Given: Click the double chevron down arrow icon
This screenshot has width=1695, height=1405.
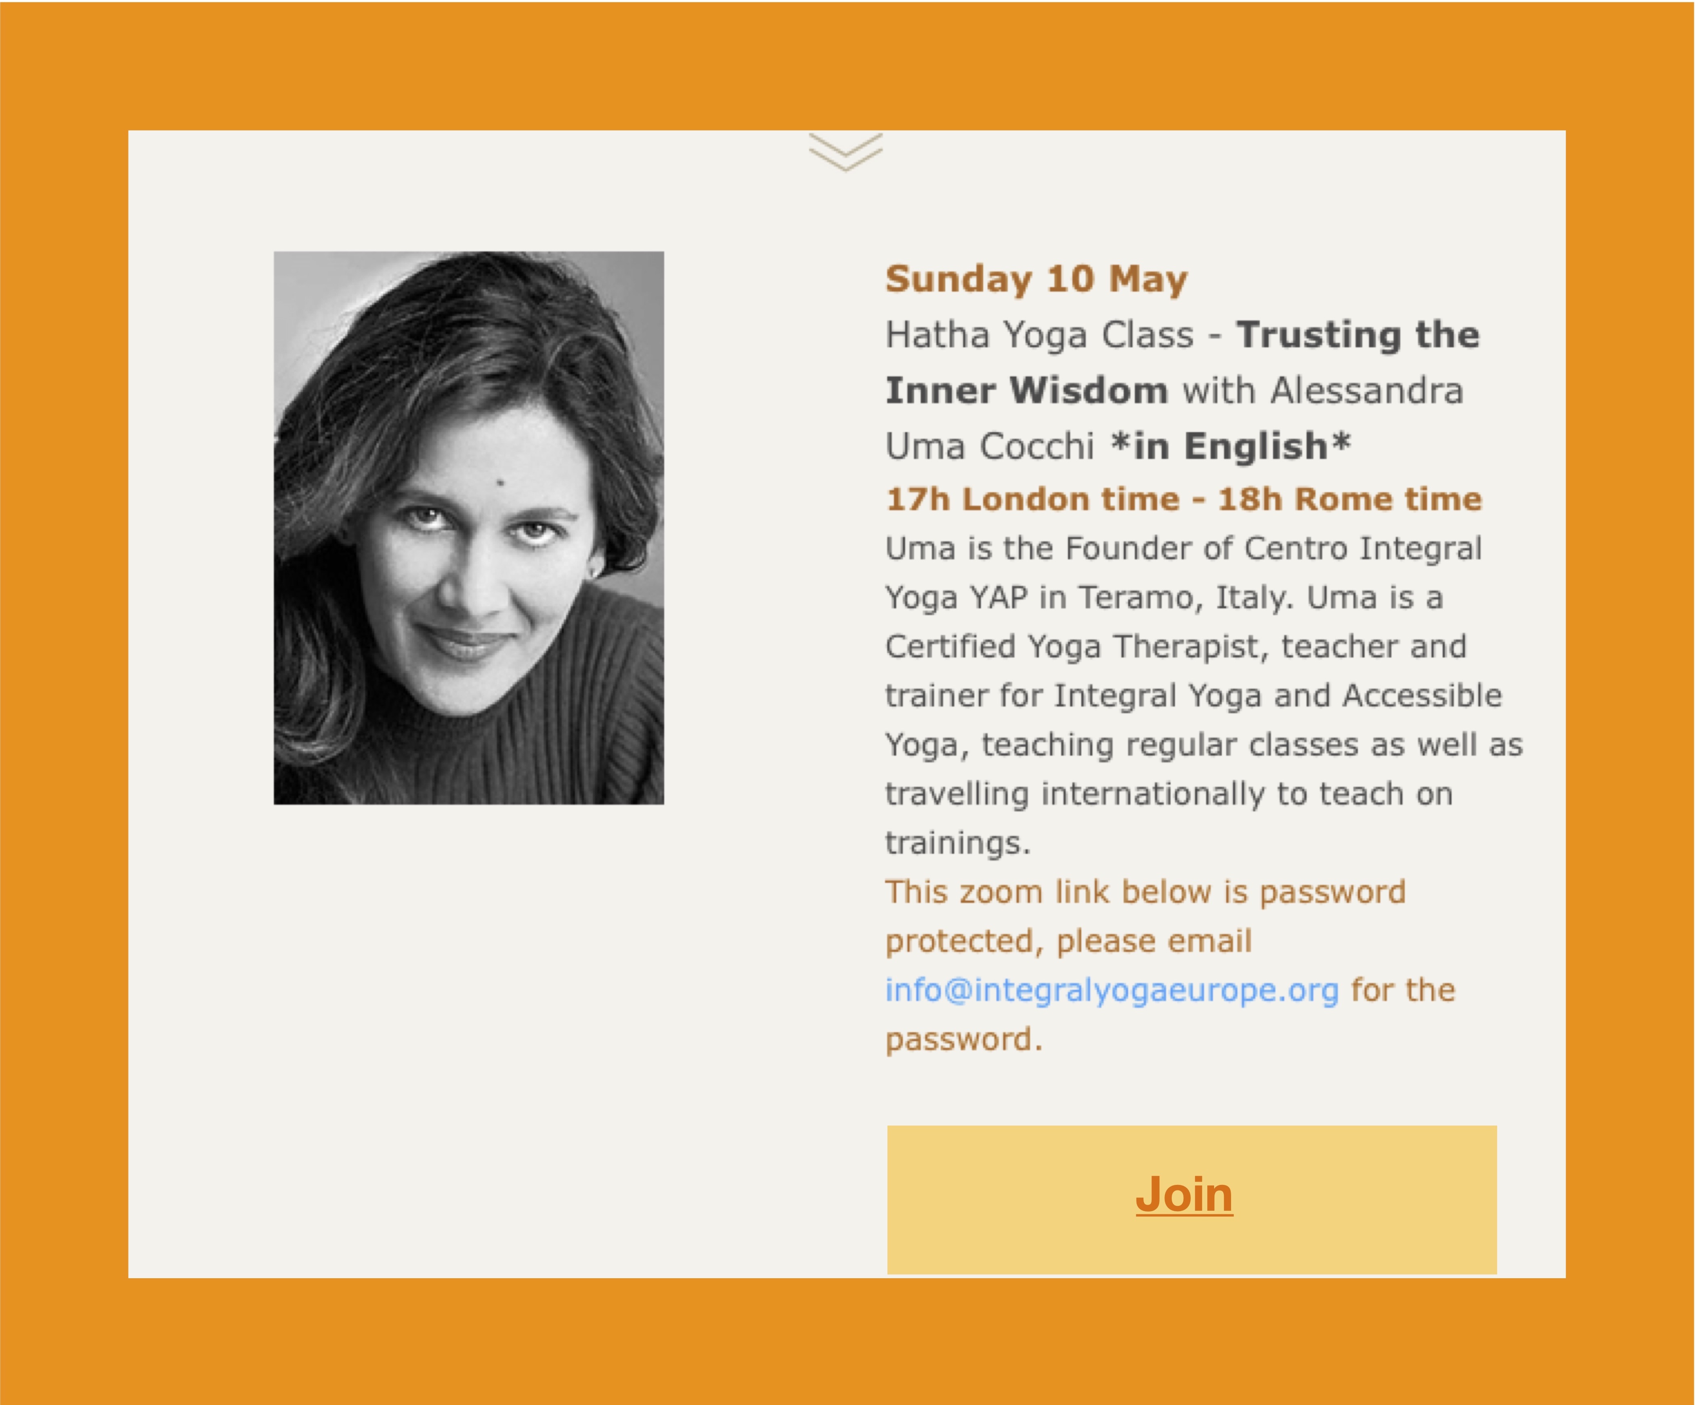Looking at the screenshot, I should pos(846,152).
